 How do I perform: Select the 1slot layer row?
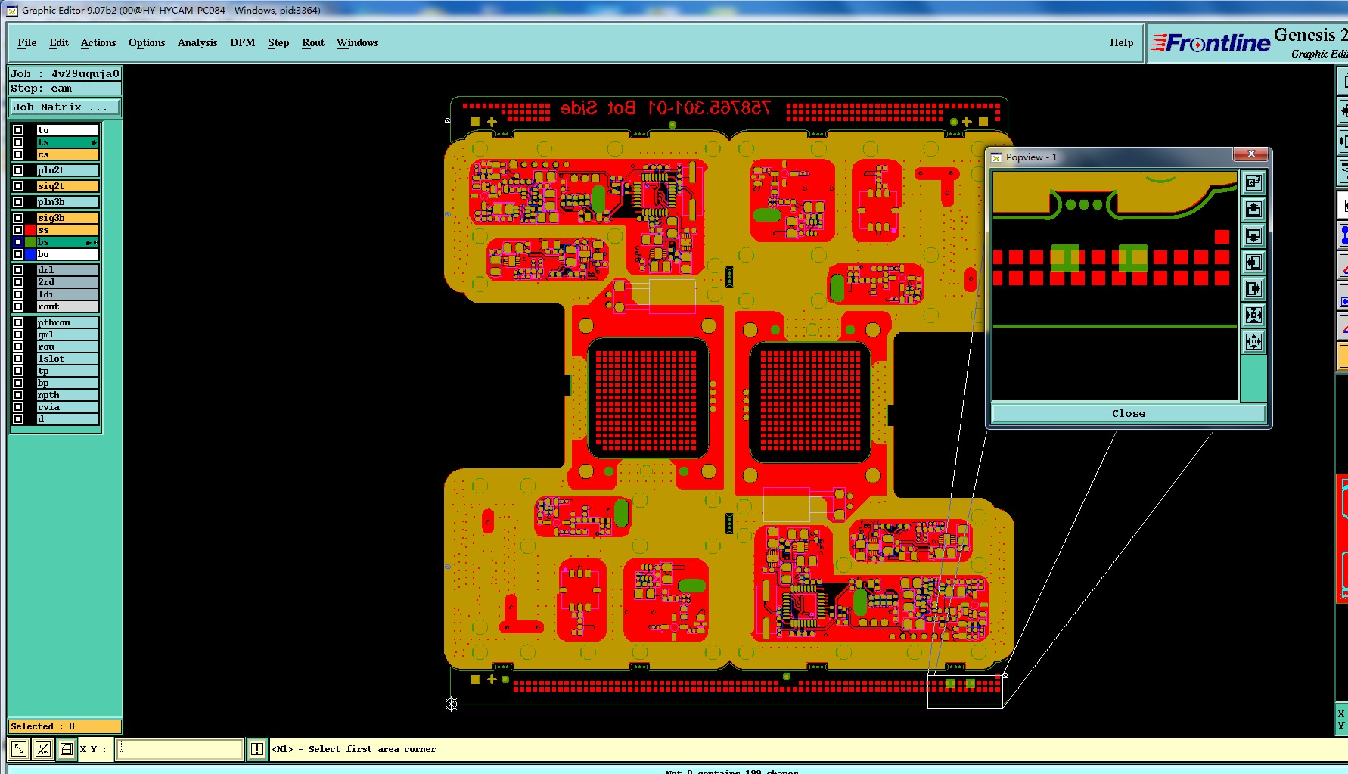pyautogui.click(x=68, y=359)
